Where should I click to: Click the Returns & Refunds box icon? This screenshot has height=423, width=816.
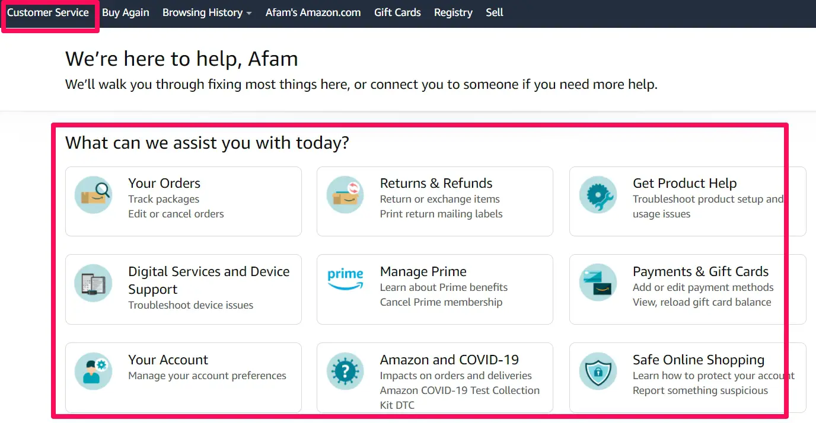point(345,195)
